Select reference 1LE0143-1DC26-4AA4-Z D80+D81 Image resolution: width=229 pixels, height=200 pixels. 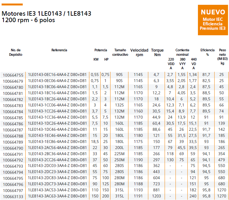(57, 123)
